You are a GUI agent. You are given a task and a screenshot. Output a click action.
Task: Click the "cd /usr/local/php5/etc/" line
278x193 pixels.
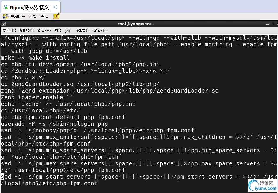[x=40, y=110]
